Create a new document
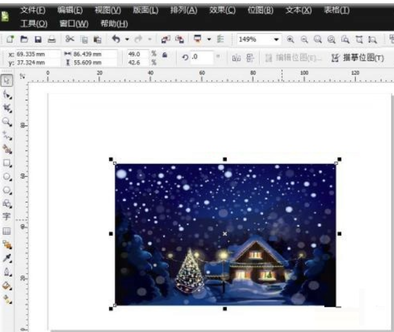 (x=10, y=39)
